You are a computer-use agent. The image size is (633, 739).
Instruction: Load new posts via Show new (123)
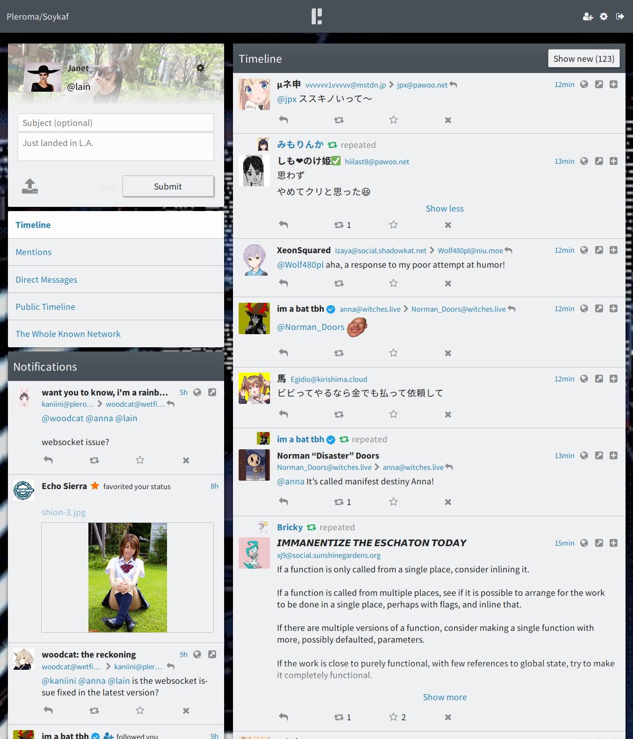click(x=583, y=59)
